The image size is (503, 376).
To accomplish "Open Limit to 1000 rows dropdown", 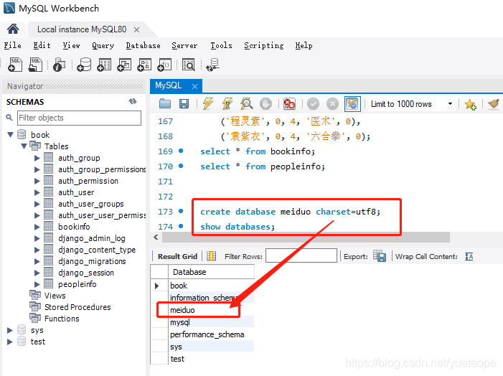I will (x=450, y=103).
